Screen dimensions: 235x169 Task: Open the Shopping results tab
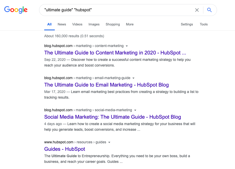pos(113,24)
